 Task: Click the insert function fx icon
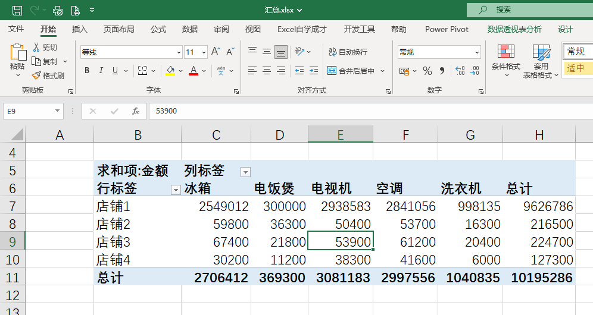click(136, 111)
